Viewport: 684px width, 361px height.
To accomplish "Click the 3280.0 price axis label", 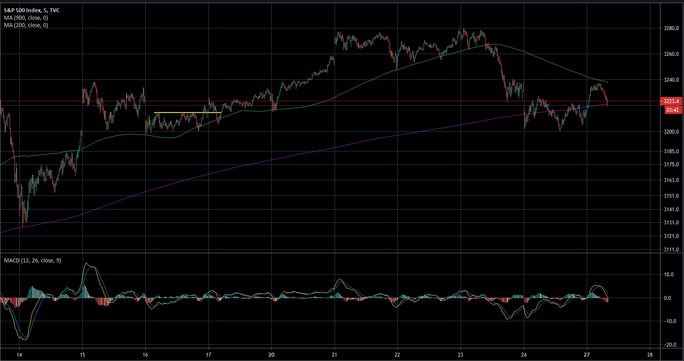I will pos(671,28).
